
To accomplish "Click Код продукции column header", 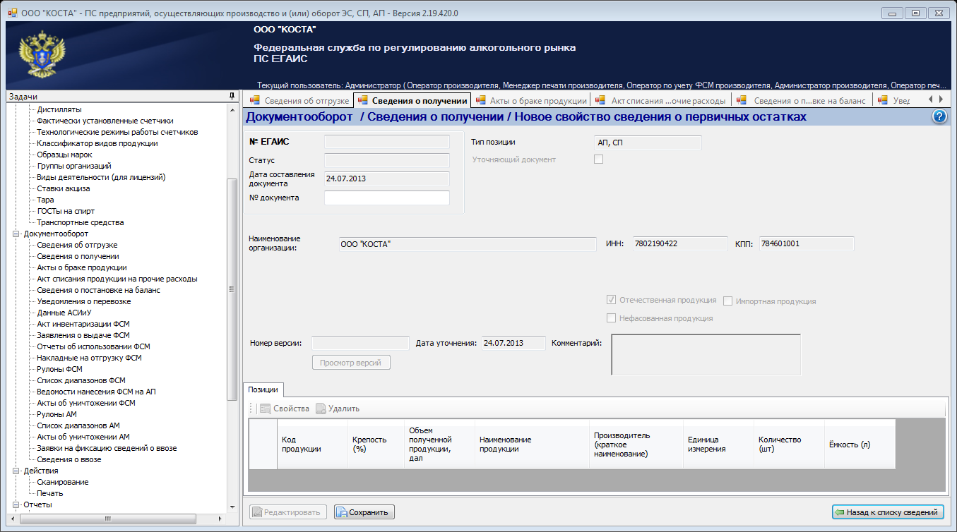I will [312, 444].
